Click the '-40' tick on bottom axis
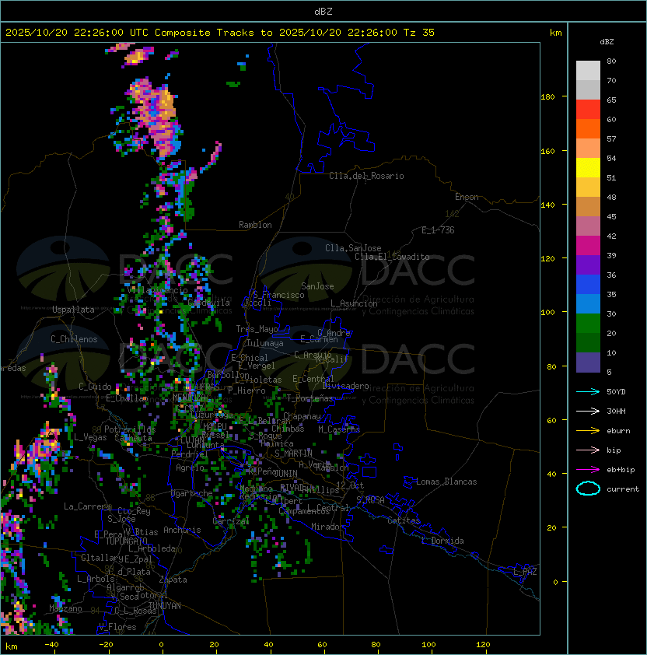 click(51, 645)
